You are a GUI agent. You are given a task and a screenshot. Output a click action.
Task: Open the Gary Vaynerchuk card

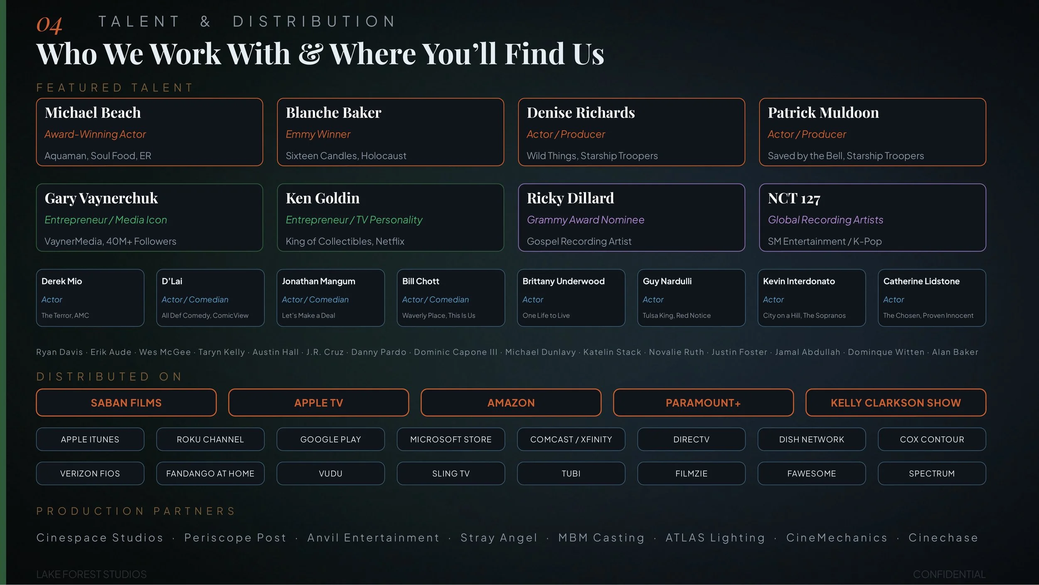click(x=150, y=217)
